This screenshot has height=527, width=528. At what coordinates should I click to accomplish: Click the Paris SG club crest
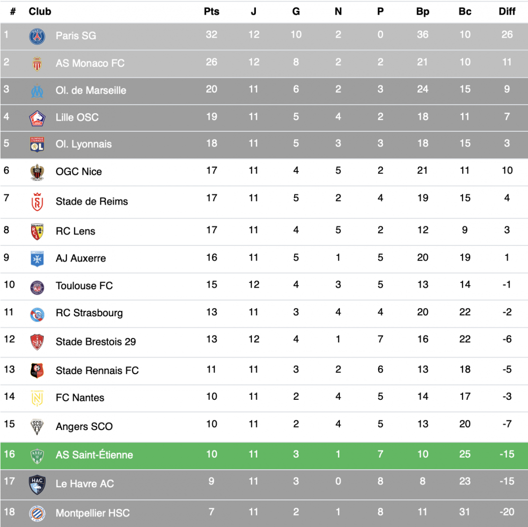[x=37, y=36]
